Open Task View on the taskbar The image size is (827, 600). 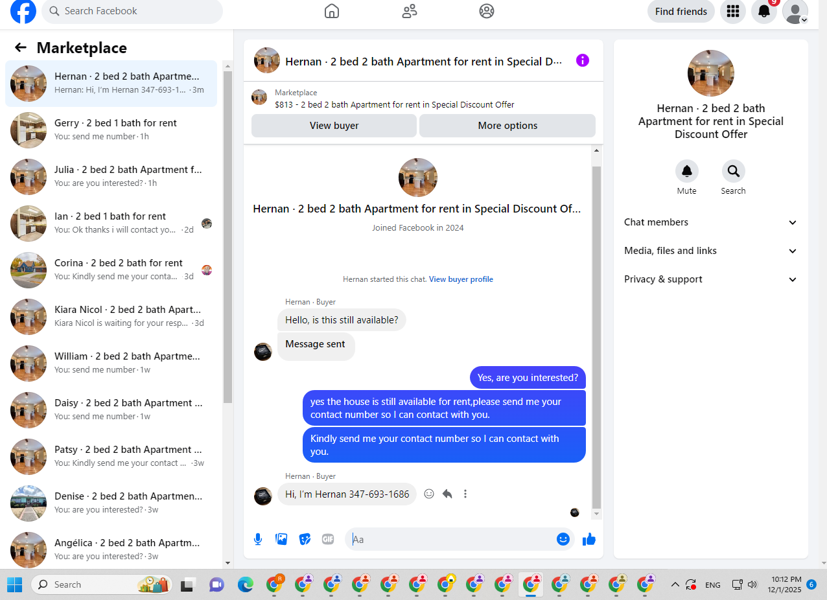[x=188, y=584]
